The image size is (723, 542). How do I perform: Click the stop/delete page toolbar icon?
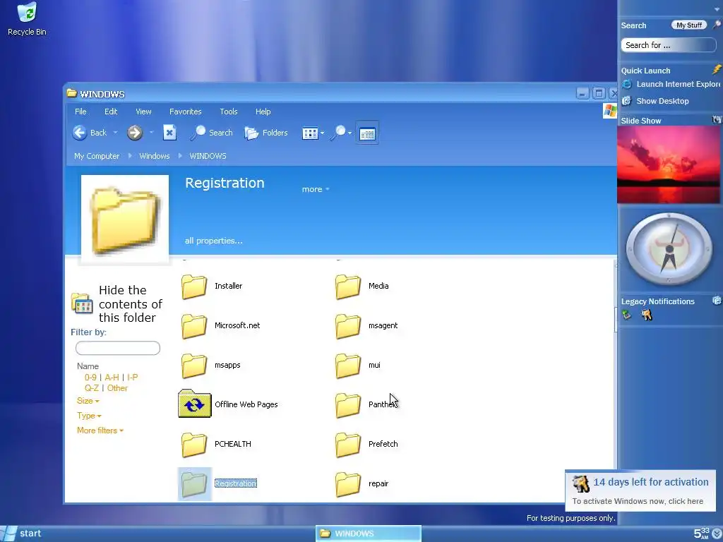(x=169, y=133)
